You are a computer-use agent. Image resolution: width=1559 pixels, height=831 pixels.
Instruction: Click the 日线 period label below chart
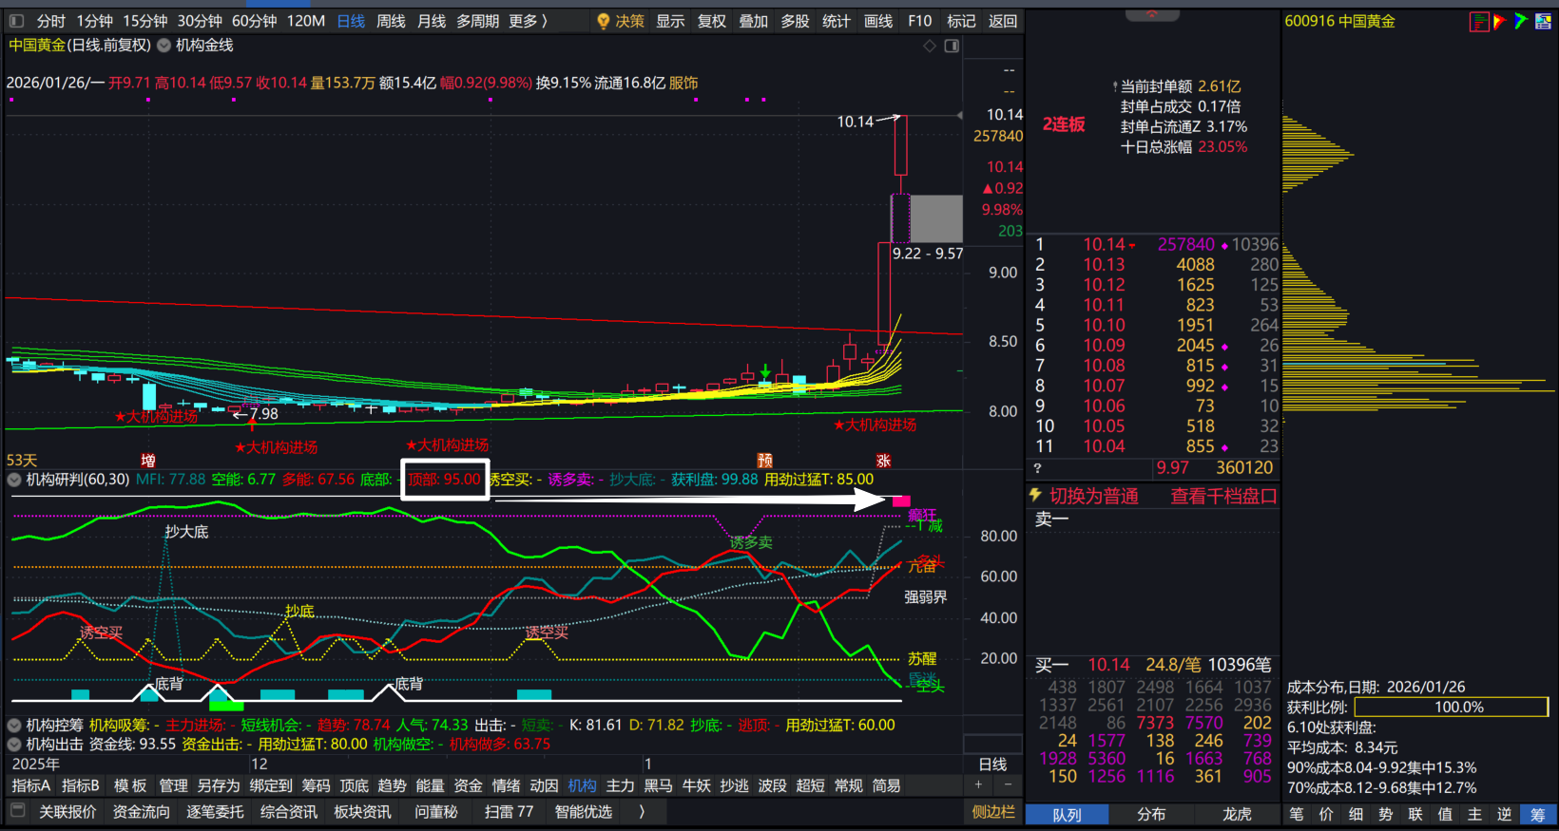pyautogui.click(x=992, y=765)
